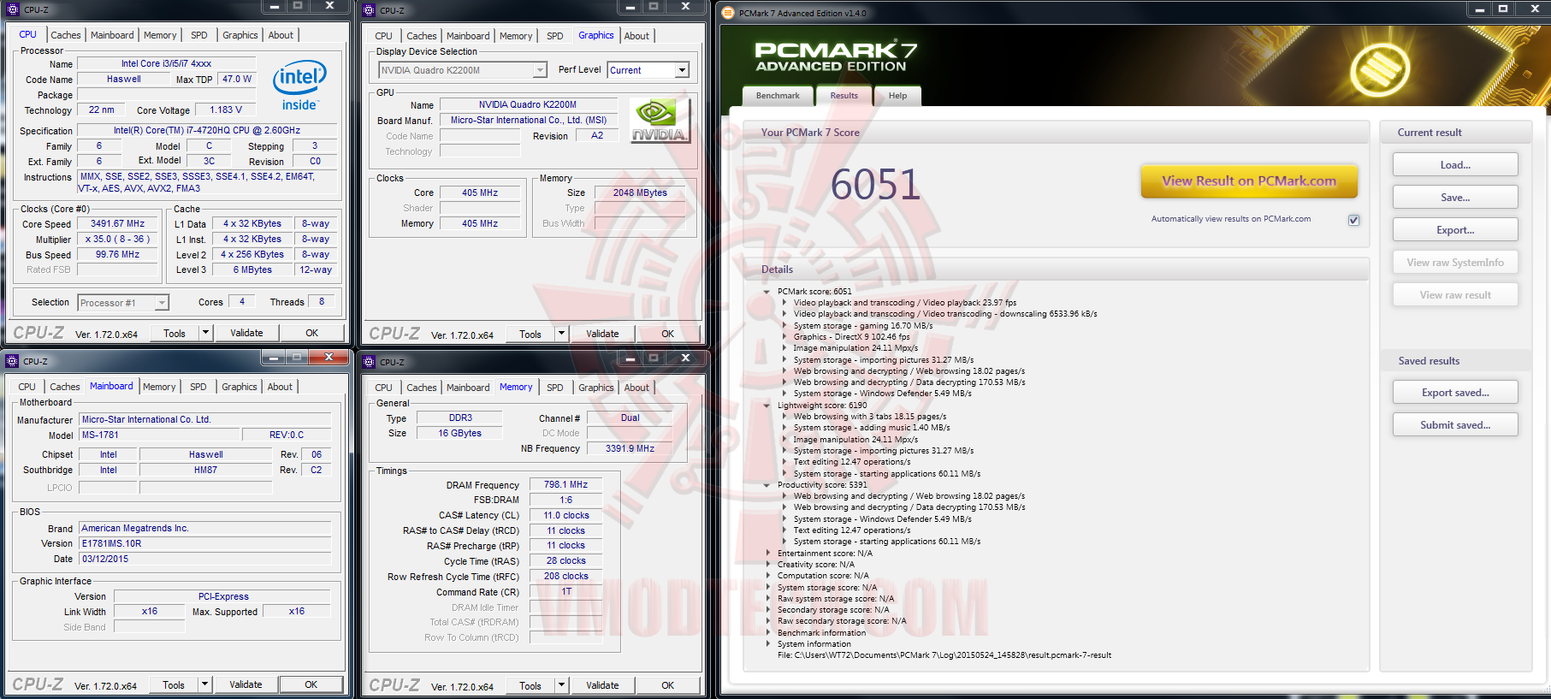Open Mainboard tab in the CPU-Z processor window
This screenshot has height=699, width=1551.
click(x=112, y=35)
